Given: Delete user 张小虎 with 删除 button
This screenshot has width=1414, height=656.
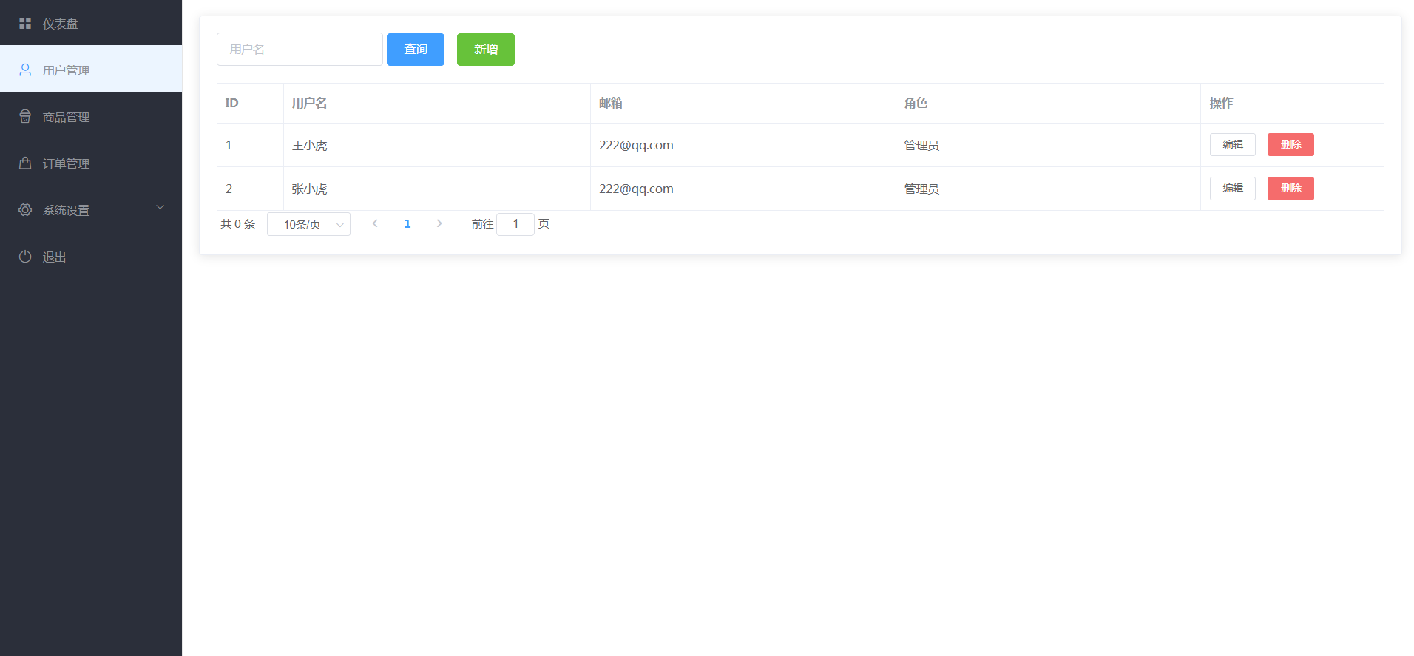Looking at the screenshot, I should click(1290, 188).
